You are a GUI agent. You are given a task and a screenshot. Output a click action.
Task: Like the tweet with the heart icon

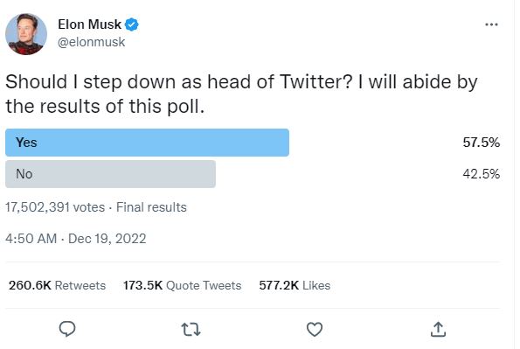click(315, 330)
